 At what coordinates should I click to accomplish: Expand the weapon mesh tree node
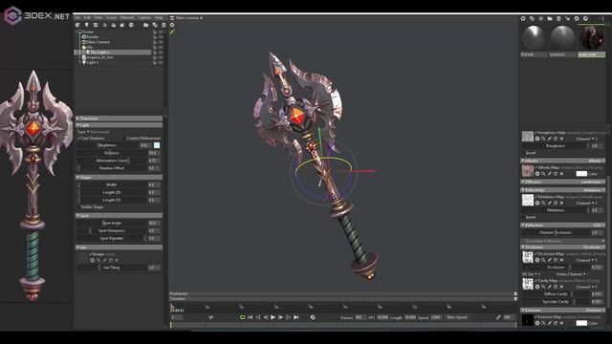pos(80,57)
